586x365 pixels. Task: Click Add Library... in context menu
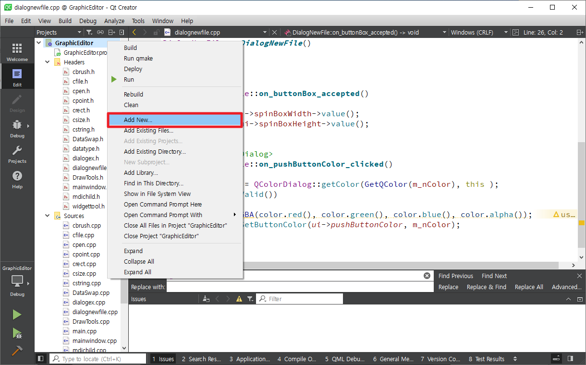point(175,172)
